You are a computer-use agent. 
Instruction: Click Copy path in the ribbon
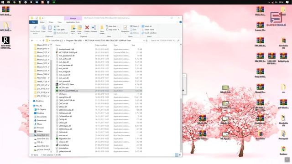(x=59, y=30)
